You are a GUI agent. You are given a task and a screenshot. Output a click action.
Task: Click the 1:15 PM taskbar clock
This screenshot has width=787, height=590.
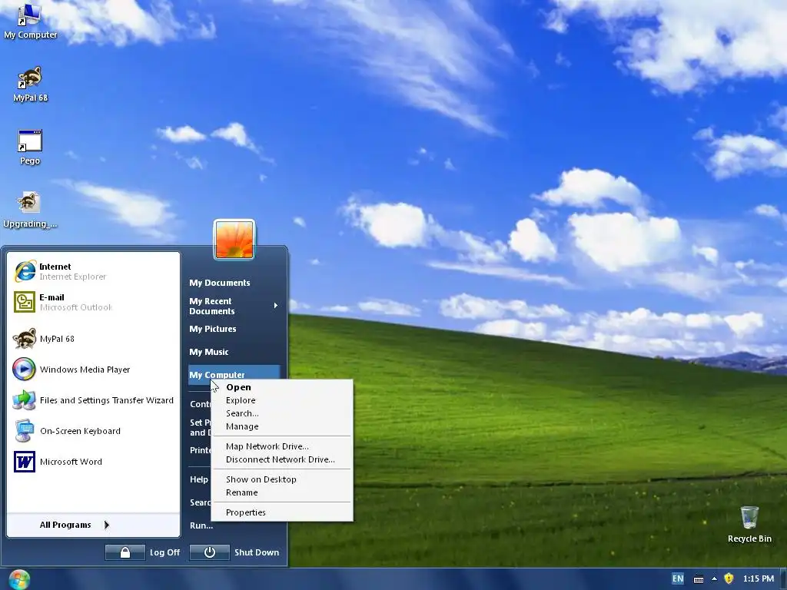pos(759,578)
